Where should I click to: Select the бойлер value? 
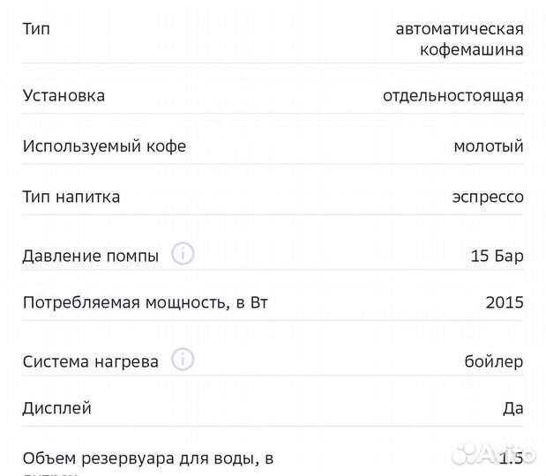coord(493,361)
